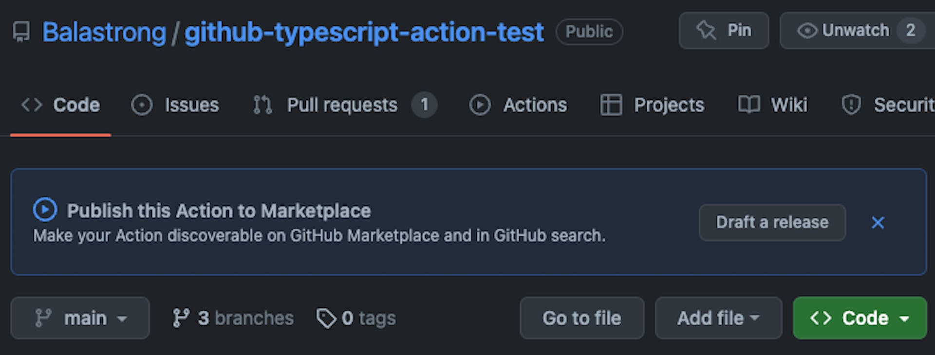This screenshot has width=935, height=355.
Task: Click the pull request icon
Action: tap(262, 105)
